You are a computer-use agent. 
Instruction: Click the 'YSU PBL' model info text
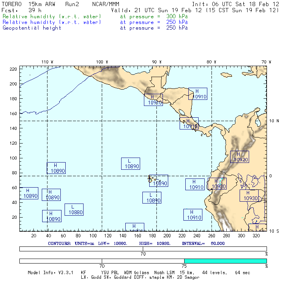click(x=110, y=273)
